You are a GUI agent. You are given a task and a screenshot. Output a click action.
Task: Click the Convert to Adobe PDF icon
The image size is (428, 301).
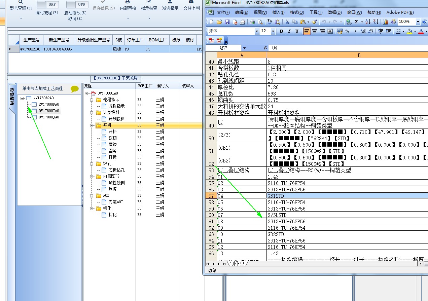pos(212,41)
